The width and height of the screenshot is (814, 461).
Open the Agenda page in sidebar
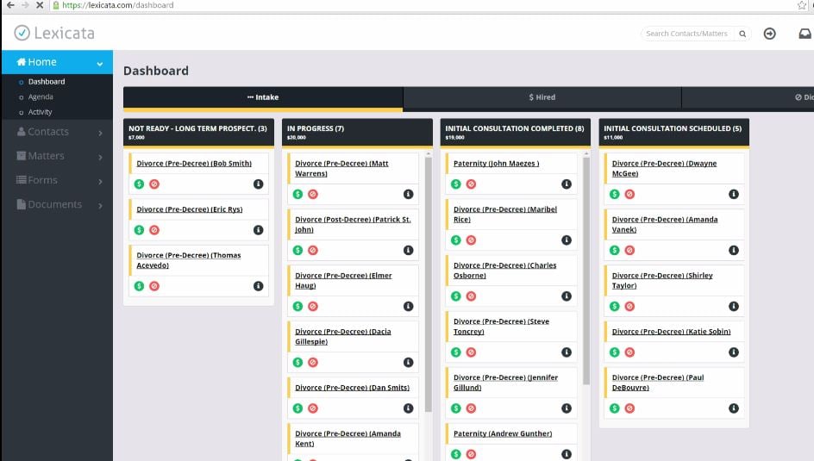[41, 97]
